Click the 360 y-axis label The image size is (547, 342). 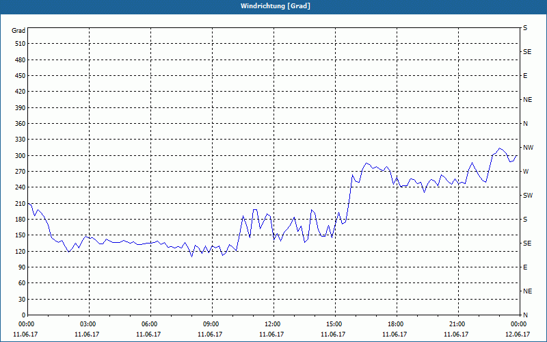click(21, 124)
